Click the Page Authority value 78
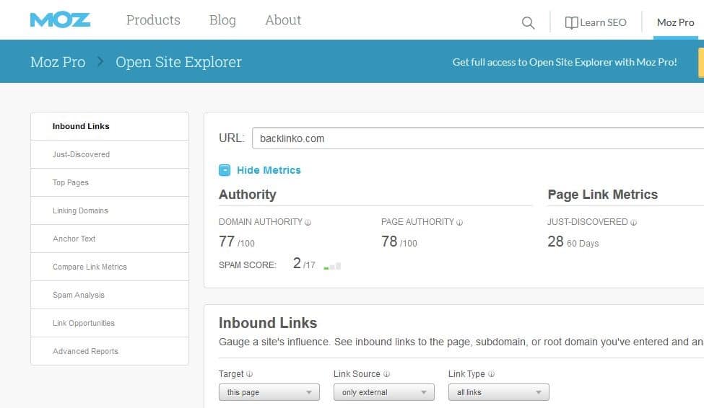Image resolution: width=704 pixels, height=408 pixels. point(389,241)
